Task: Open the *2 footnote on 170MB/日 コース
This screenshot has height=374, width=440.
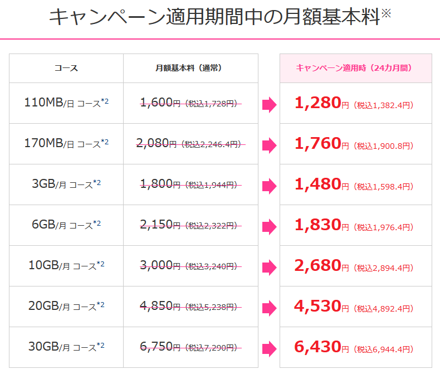Action: 105,142
